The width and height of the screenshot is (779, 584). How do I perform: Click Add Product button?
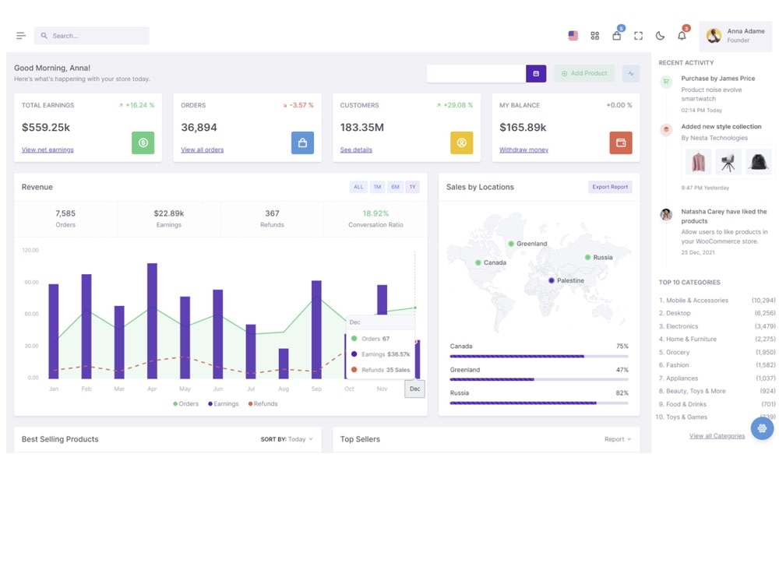(583, 72)
